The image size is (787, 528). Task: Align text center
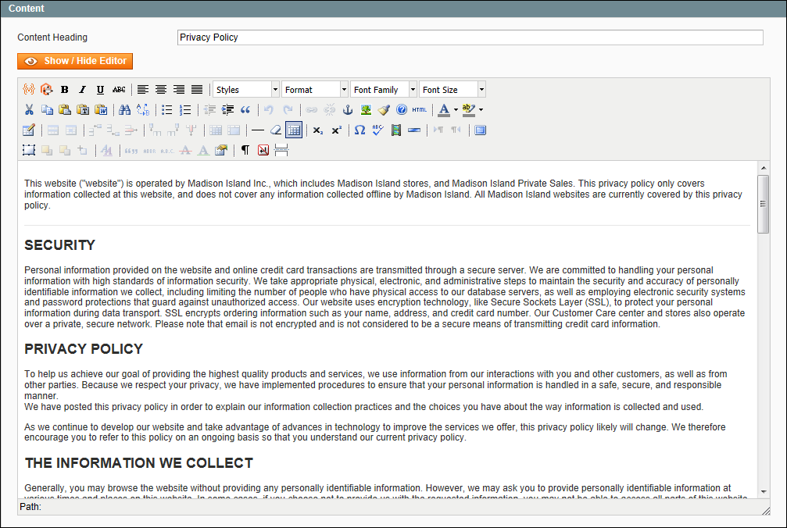click(161, 89)
